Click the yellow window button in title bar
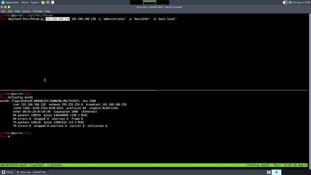 [x=9, y=7]
